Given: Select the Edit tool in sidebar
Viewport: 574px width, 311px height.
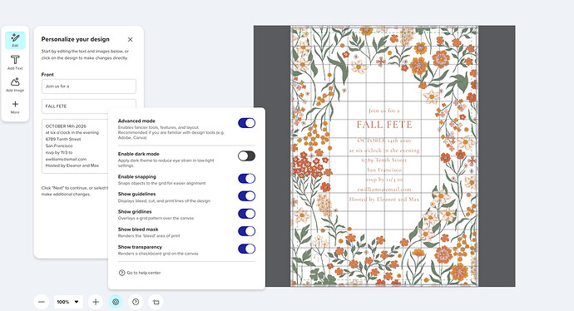Looking at the screenshot, I should pos(15,40).
